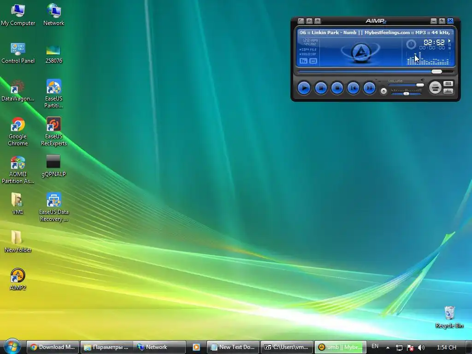The image size is (472, 354).
Task: Open EN language indicator in tray
Action: 375,347
